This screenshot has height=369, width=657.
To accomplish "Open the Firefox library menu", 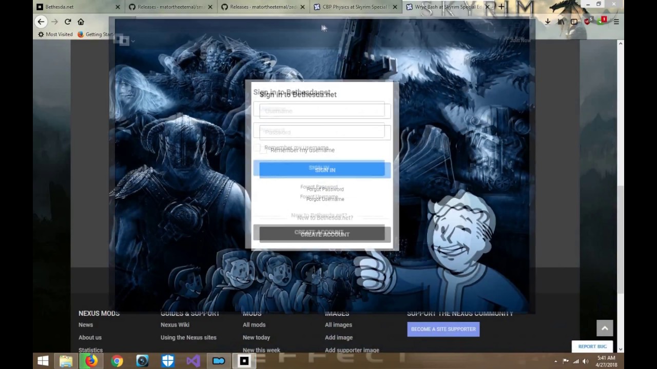I will [x=561, y=22].
